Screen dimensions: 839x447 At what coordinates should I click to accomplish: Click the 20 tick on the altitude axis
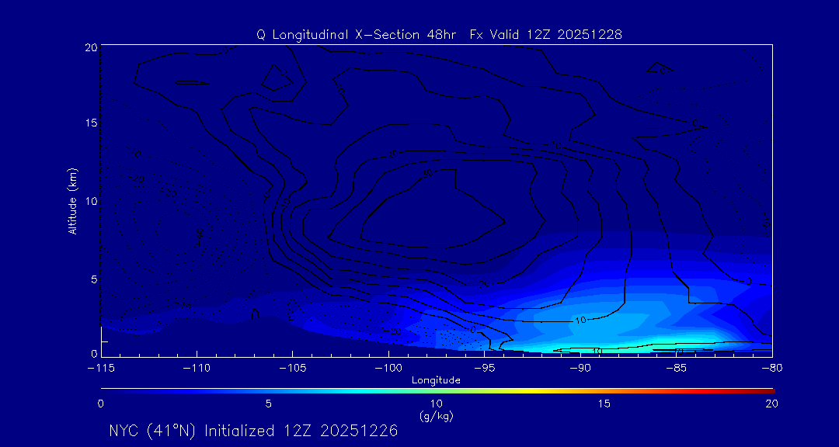(91, 47)
